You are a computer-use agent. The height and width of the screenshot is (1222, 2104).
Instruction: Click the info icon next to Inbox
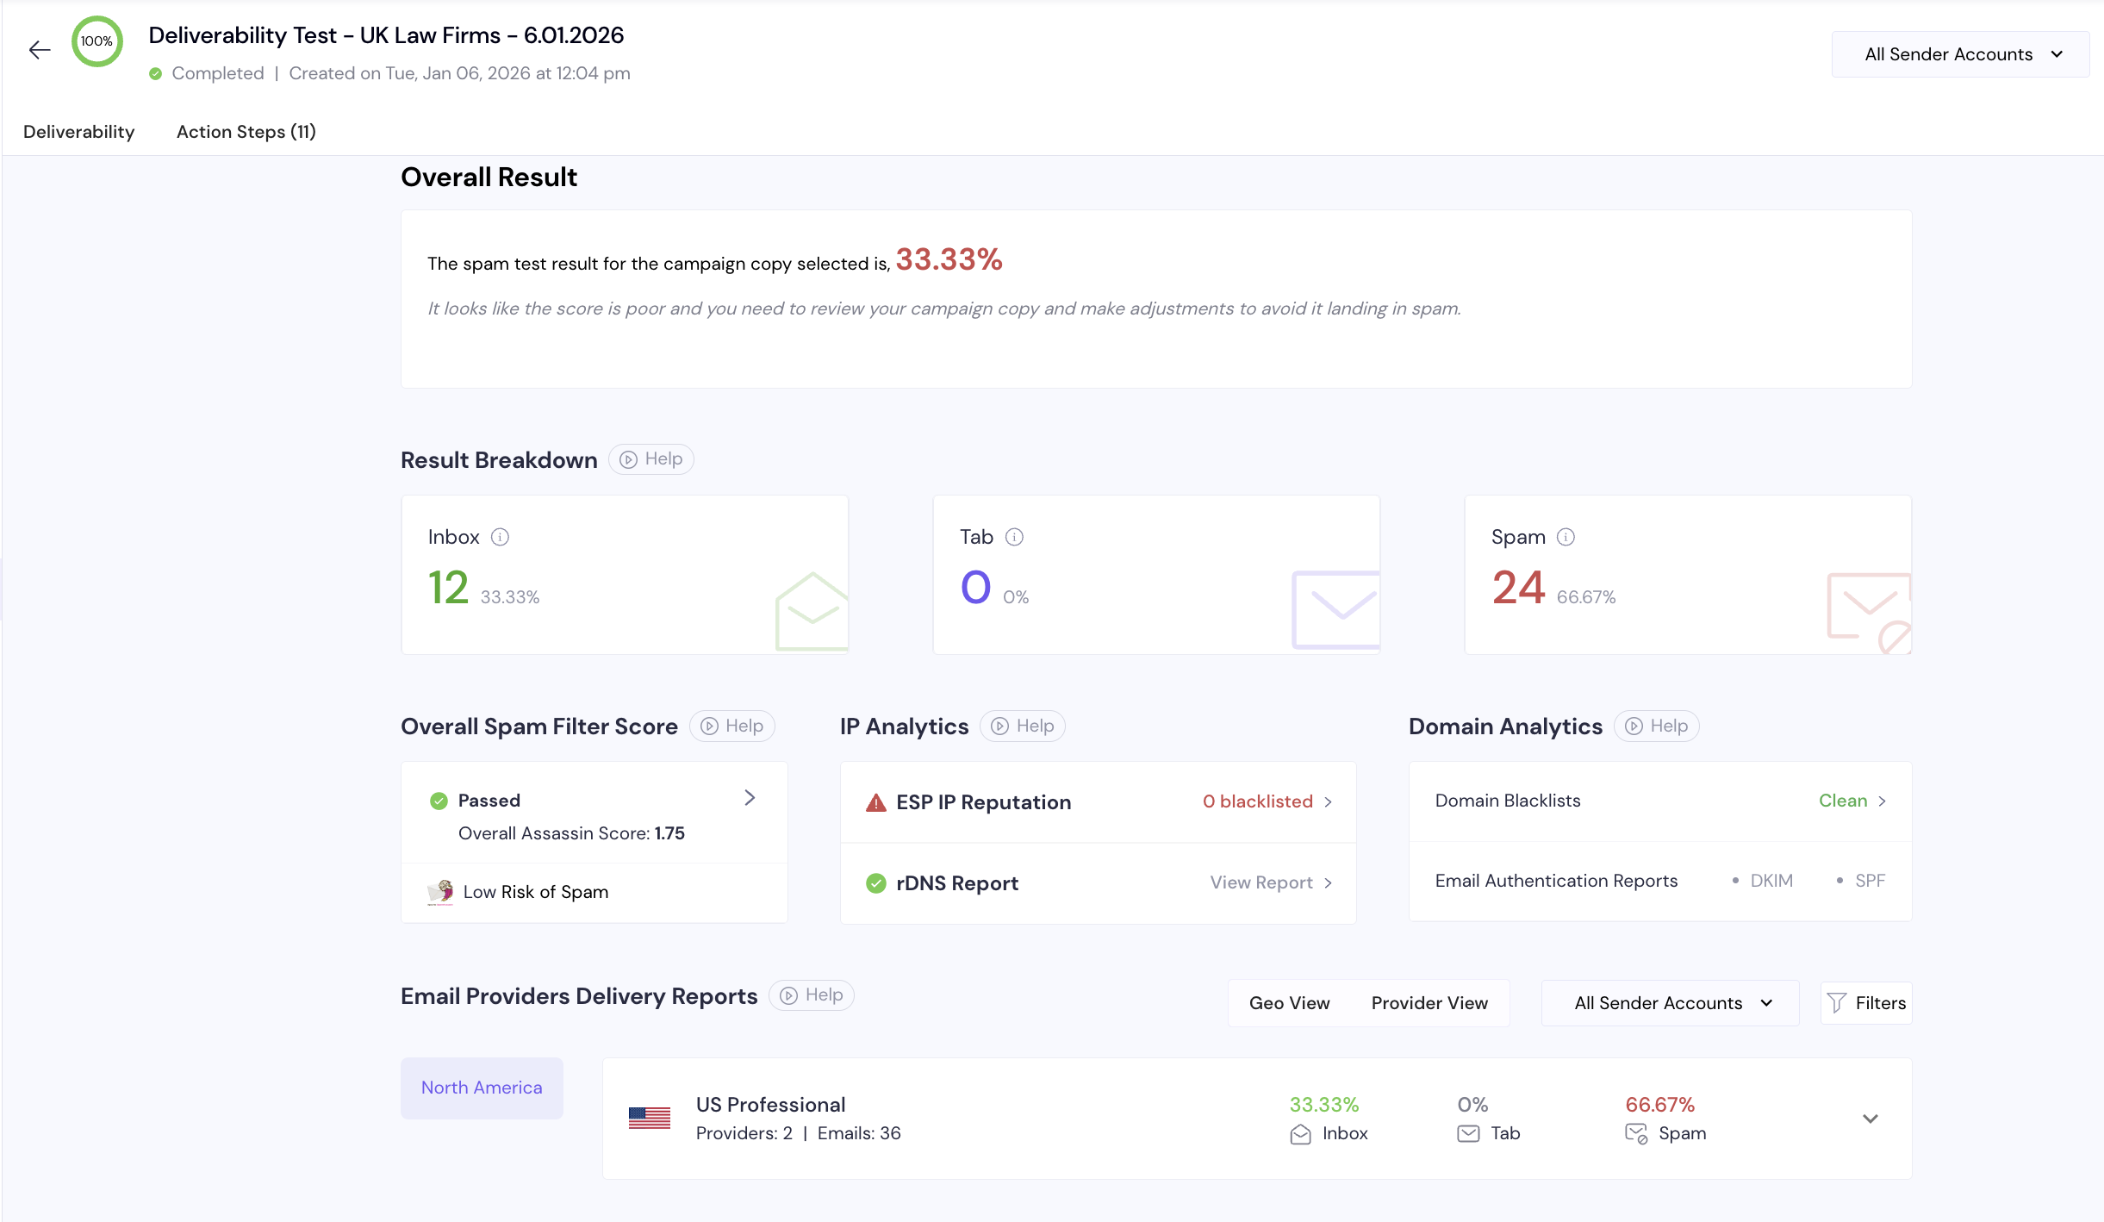coord(500,537)
